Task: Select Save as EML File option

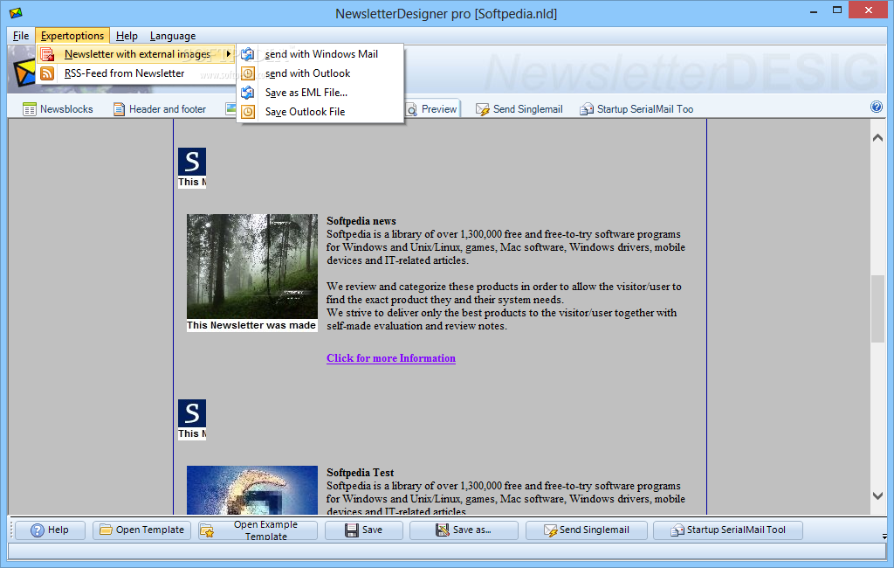Action: coord(320,93)
